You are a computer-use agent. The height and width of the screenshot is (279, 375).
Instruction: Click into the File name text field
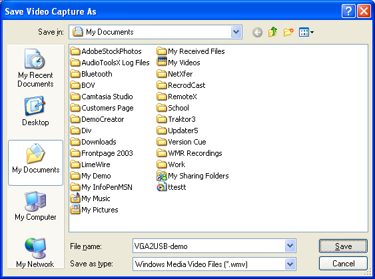click(208, 246)
